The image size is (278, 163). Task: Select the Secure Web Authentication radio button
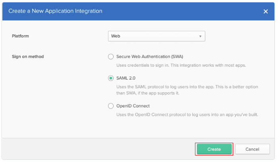point(111,56)
